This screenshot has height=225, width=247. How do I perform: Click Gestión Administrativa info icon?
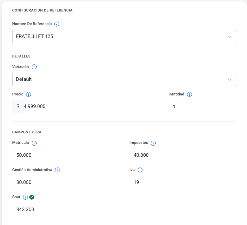click(57, 170)
